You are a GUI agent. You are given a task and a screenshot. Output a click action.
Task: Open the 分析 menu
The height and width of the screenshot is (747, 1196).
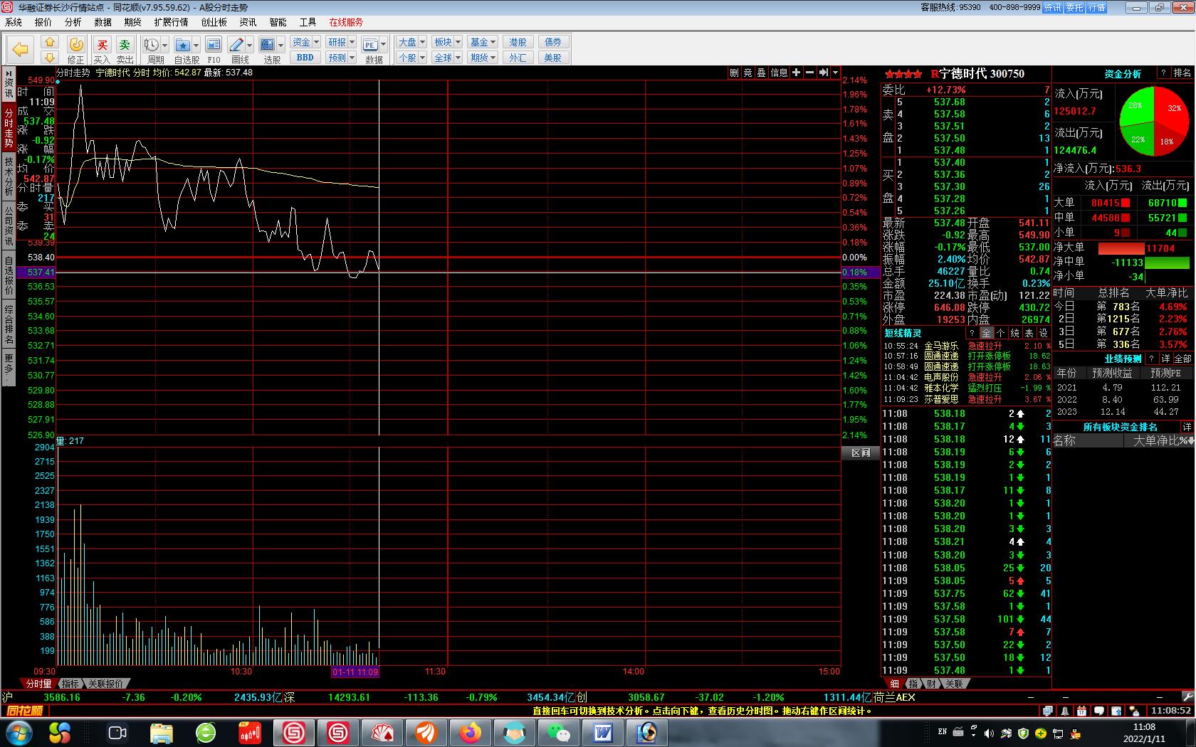[73, 22]
